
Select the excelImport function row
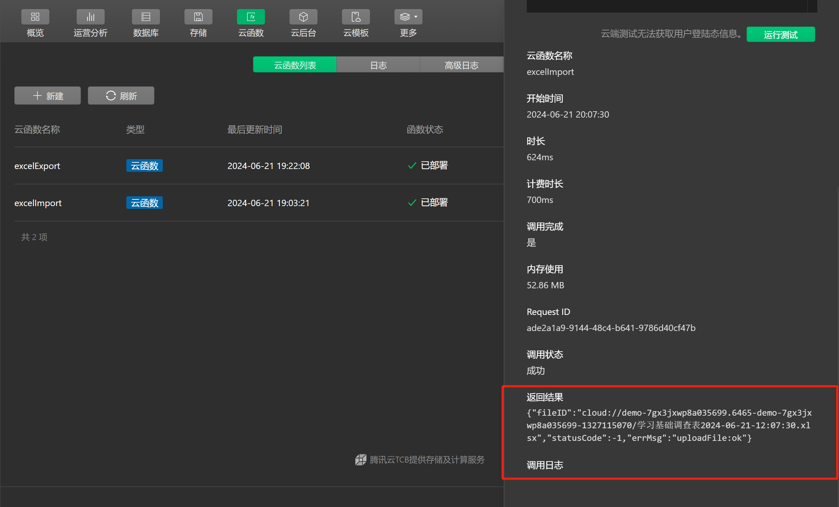(38, 203)
